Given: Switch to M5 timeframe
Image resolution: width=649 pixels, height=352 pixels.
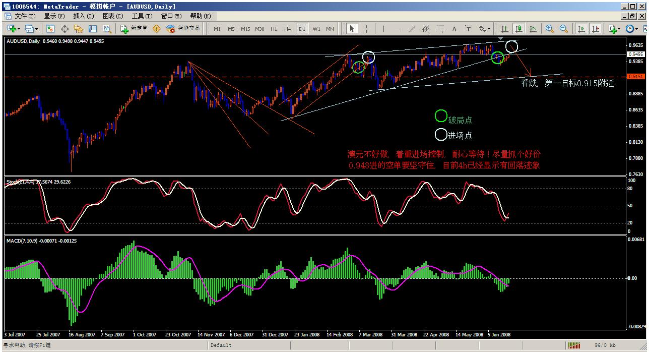Looking at the screenshot, I should pyautogui.click(x=231, y=29).
